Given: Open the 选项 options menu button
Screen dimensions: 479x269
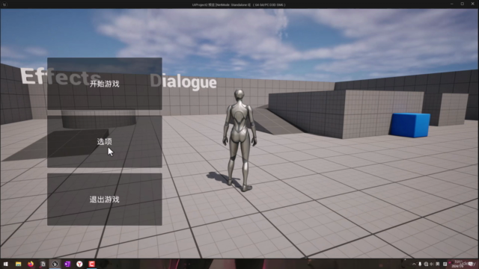Looking at the screenshot, I should pos(105,141).
